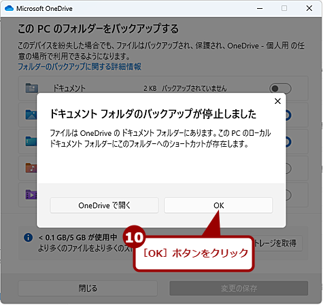Click the OK button in the dialog
Screen dimensions: 323x305
[218, 205]
